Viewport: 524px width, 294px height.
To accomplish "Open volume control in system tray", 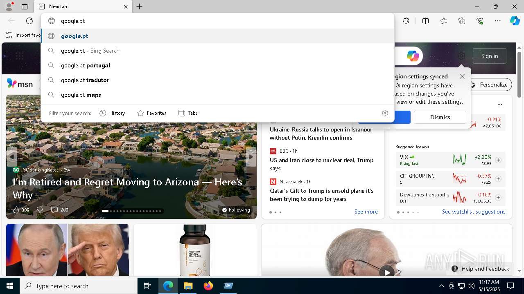I will (x=471, y=286).
